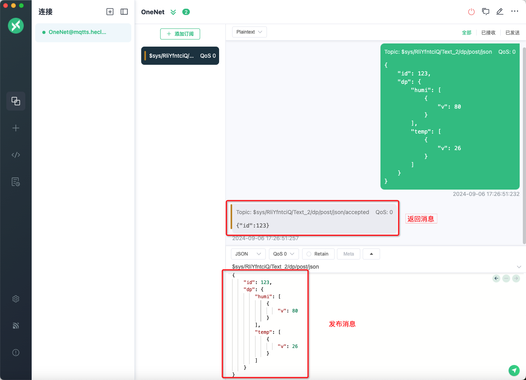Click the green send message button
526x380 pixels.
click(514, 370)
